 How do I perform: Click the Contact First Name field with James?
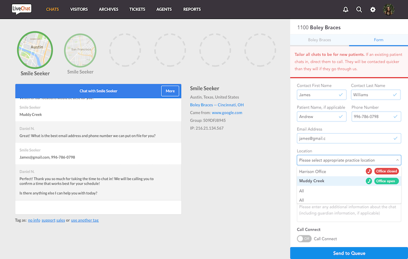[321, 95]
